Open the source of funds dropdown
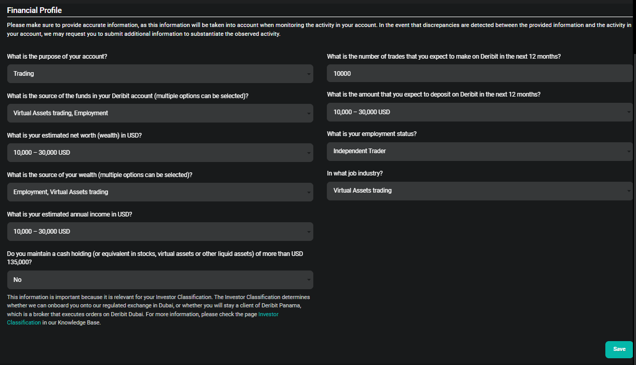636x365 pixels. (x=160, y=112)
